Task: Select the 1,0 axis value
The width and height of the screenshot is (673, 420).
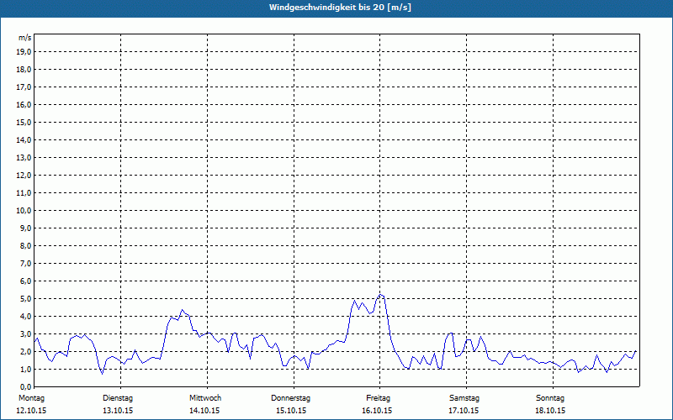Action: (x=26, y=370)
